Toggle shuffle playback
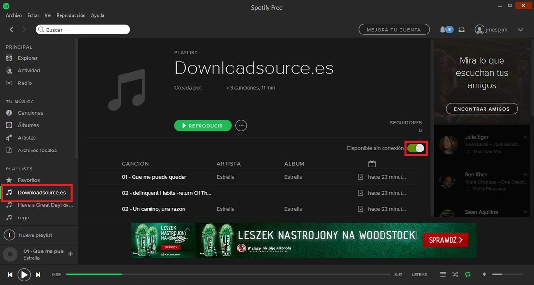Image resolution: width=534 pixels, height=285 pixels. pos(455,274)
